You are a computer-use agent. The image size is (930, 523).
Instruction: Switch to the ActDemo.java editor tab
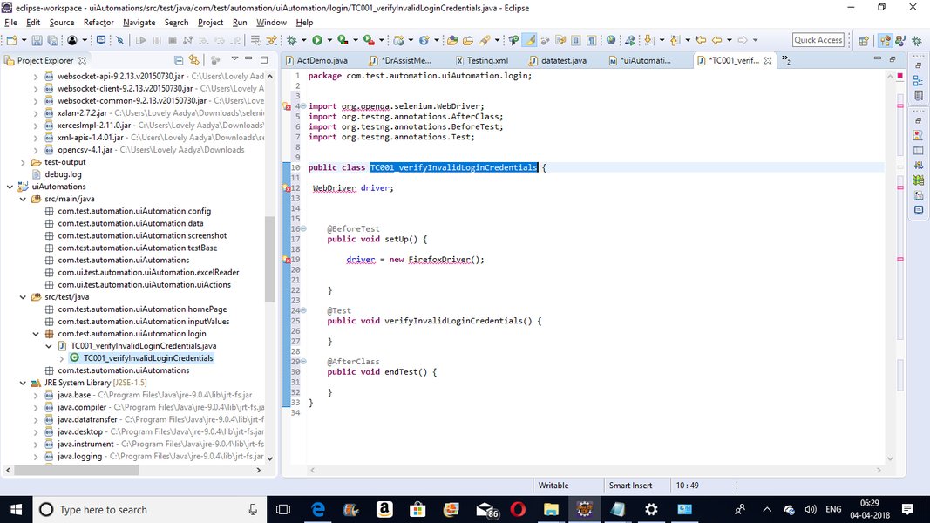click(x=316, y=60)
